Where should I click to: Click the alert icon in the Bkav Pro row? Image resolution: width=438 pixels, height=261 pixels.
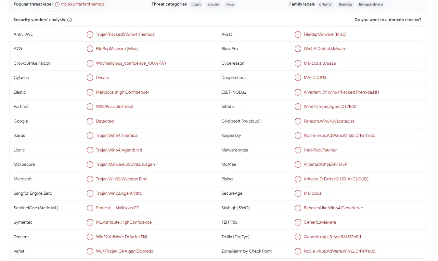pyautogui.click(x=298, y=49)
